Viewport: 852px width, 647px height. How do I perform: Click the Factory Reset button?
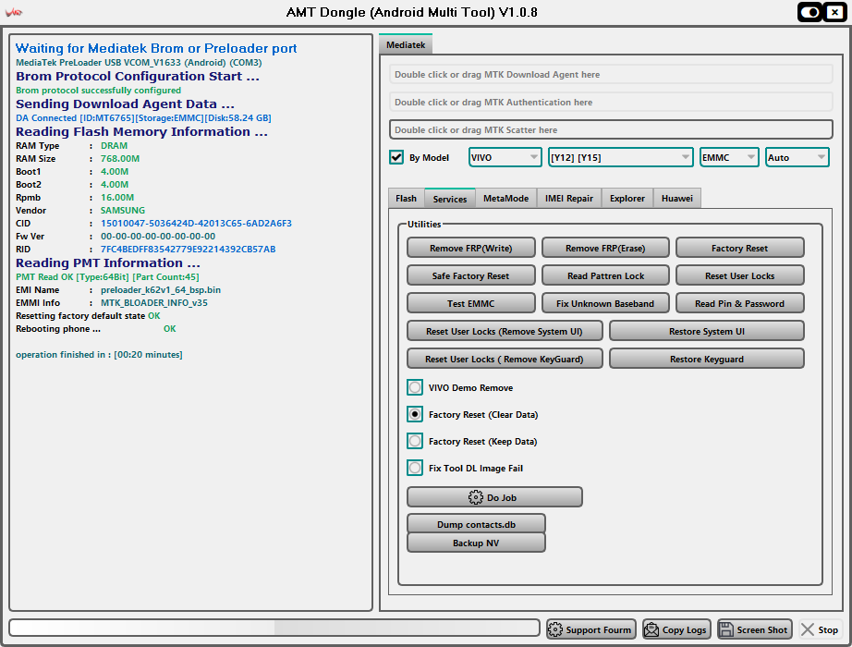coord(739,248)
